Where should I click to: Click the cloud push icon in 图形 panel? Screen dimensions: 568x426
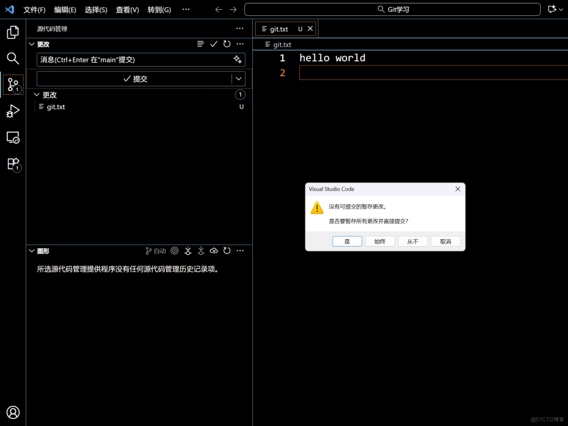(213, 251)
